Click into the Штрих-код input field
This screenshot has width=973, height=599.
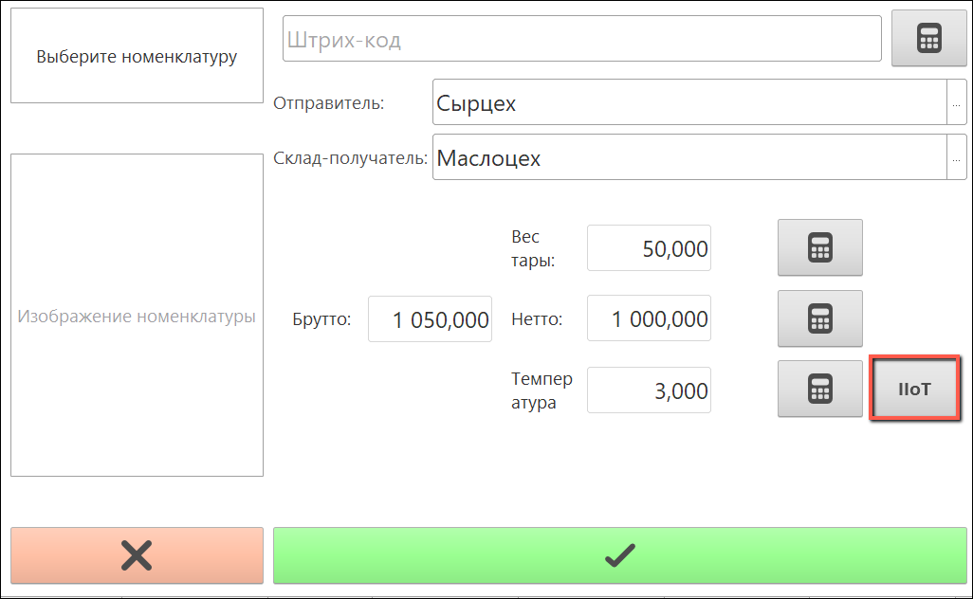(582, 40)
